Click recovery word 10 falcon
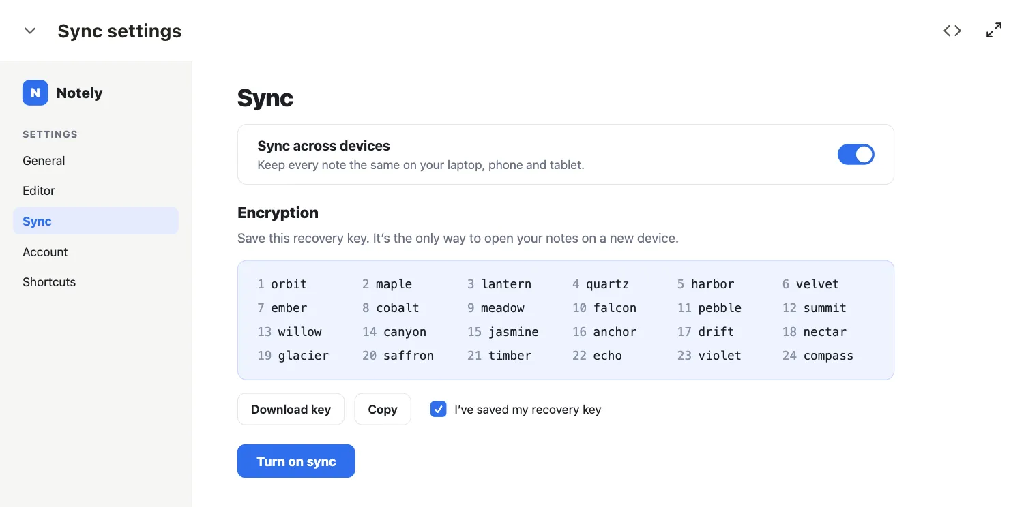Viewport: 1026px width, 507px height. (604, 308)
